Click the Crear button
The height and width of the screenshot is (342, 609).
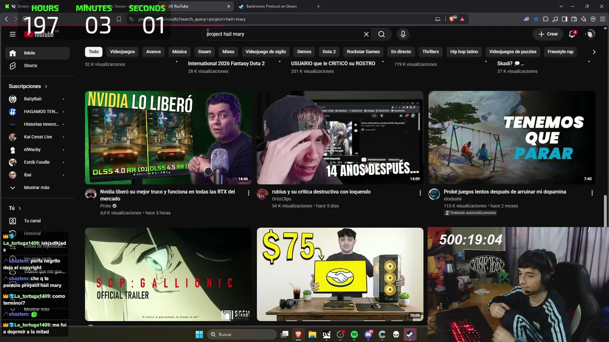point(548,34)
